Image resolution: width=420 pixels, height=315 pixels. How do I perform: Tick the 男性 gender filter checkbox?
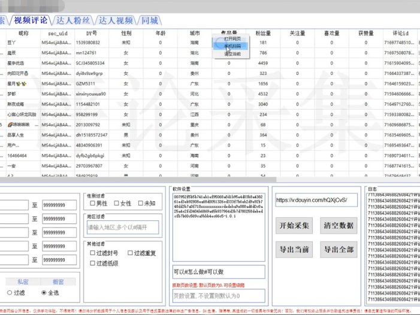click(x=92, y=203)
